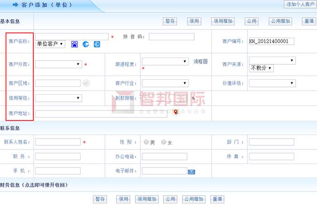Toggle the 财务信息 section header
This screenshot has height=206, width=317.
pyautogui.click(x=34, y=185)
